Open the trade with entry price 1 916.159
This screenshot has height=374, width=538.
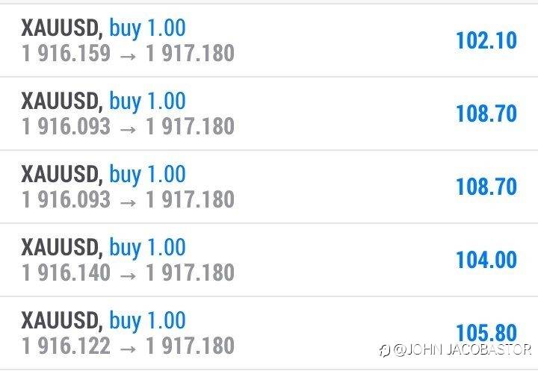click(67, 53)
